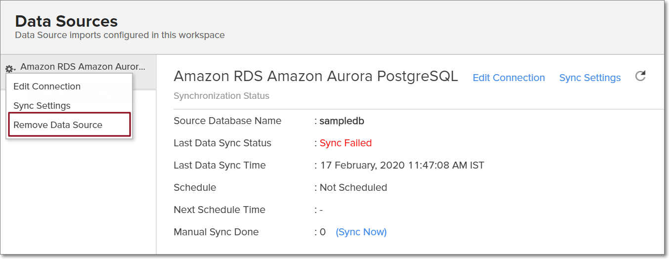The height and width of the screenshot is (259, 669).
Task: Click the Amazon RDS Amazon Aurora PostgreSQL title
Action: coord(316,77)
